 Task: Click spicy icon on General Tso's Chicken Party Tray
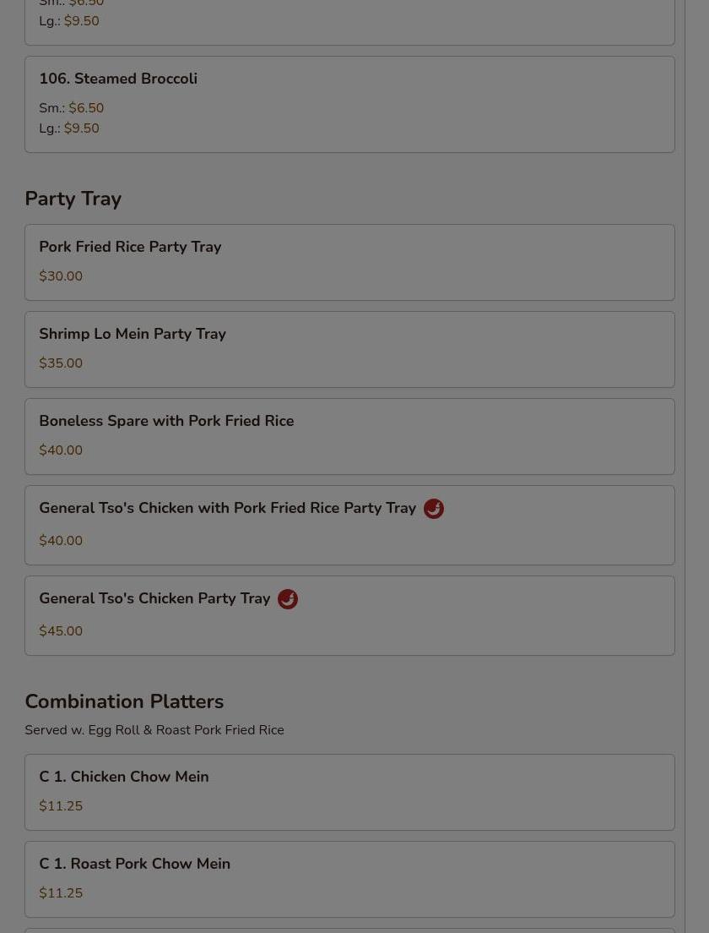(288, 599)
